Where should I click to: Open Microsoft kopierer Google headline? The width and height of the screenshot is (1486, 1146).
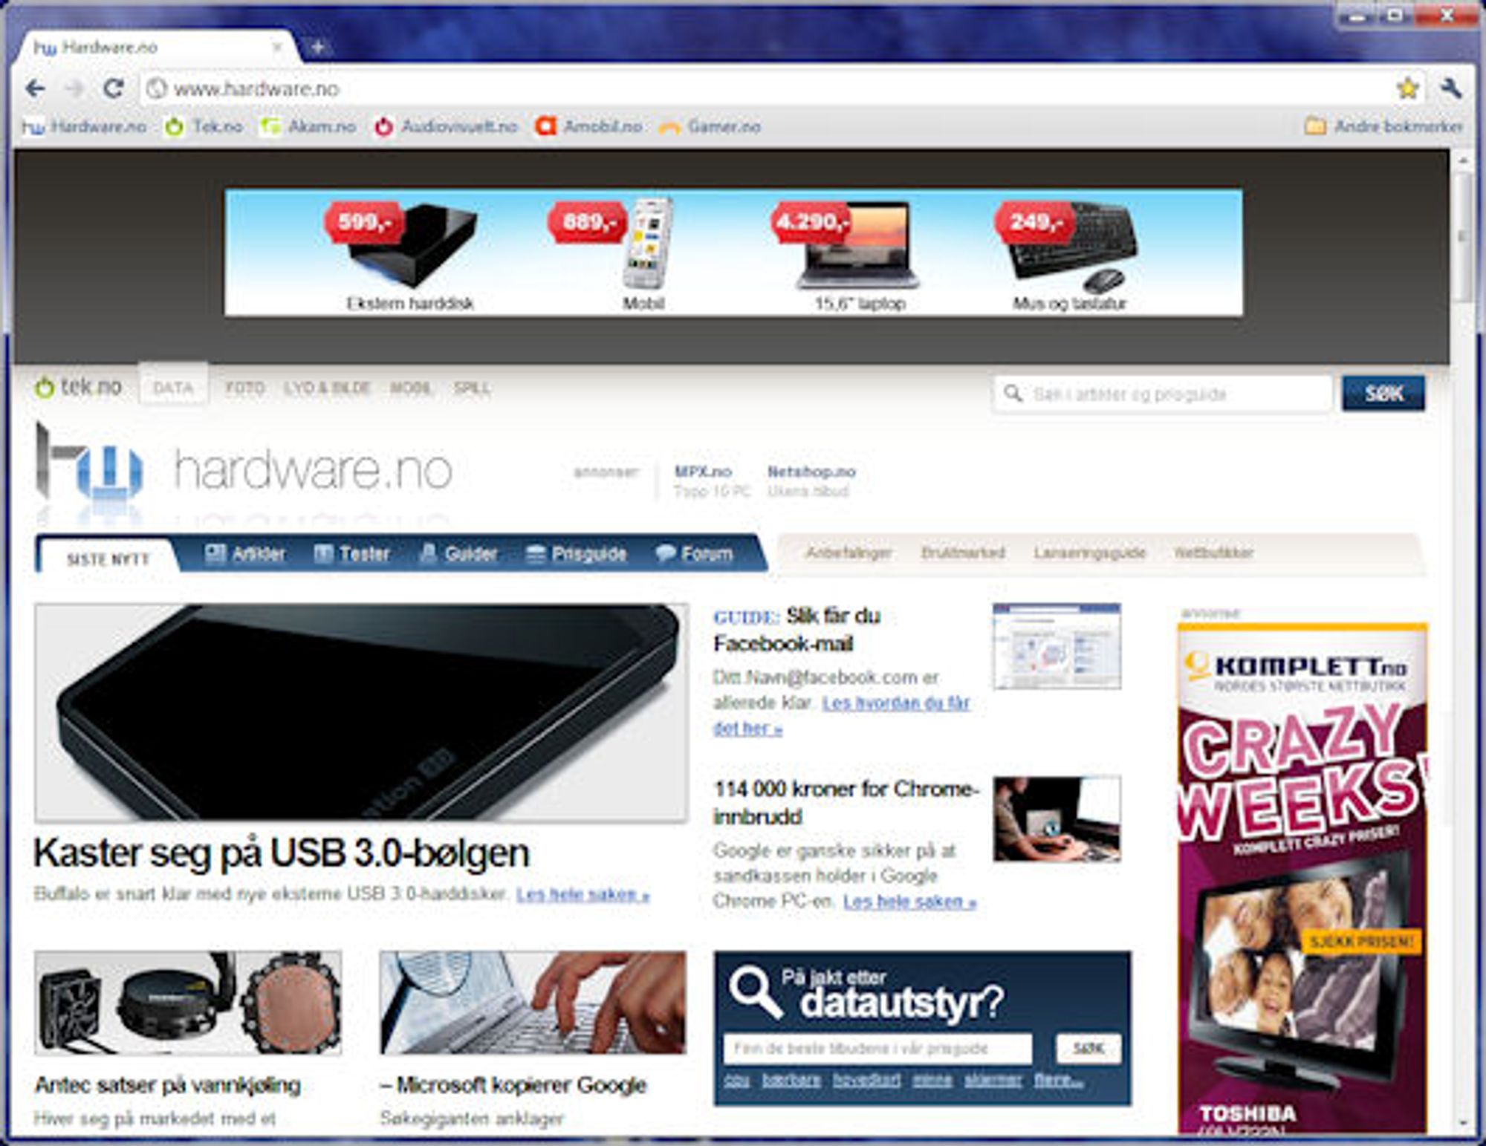(513, 1085)
